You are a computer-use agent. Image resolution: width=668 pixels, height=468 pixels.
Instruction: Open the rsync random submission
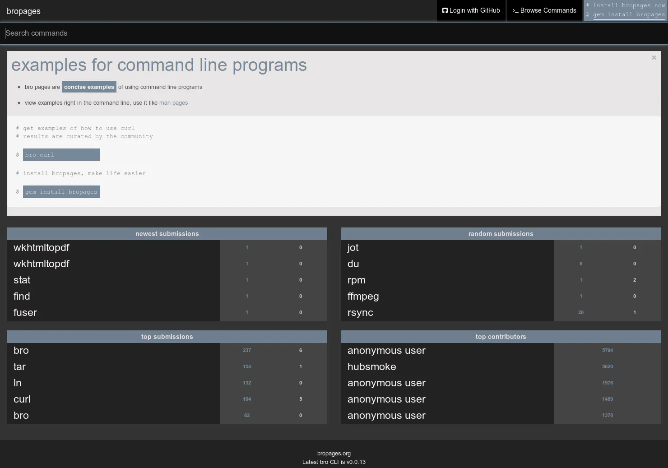(x=360, y=312)
